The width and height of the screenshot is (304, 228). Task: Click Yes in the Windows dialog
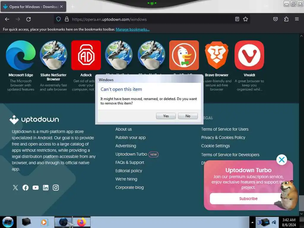(166, 116)
